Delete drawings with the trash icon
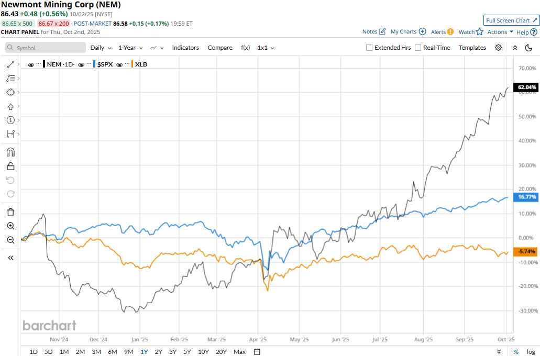Image resolution: width=540 pixels, height=356 pixels. click(10, 212)
